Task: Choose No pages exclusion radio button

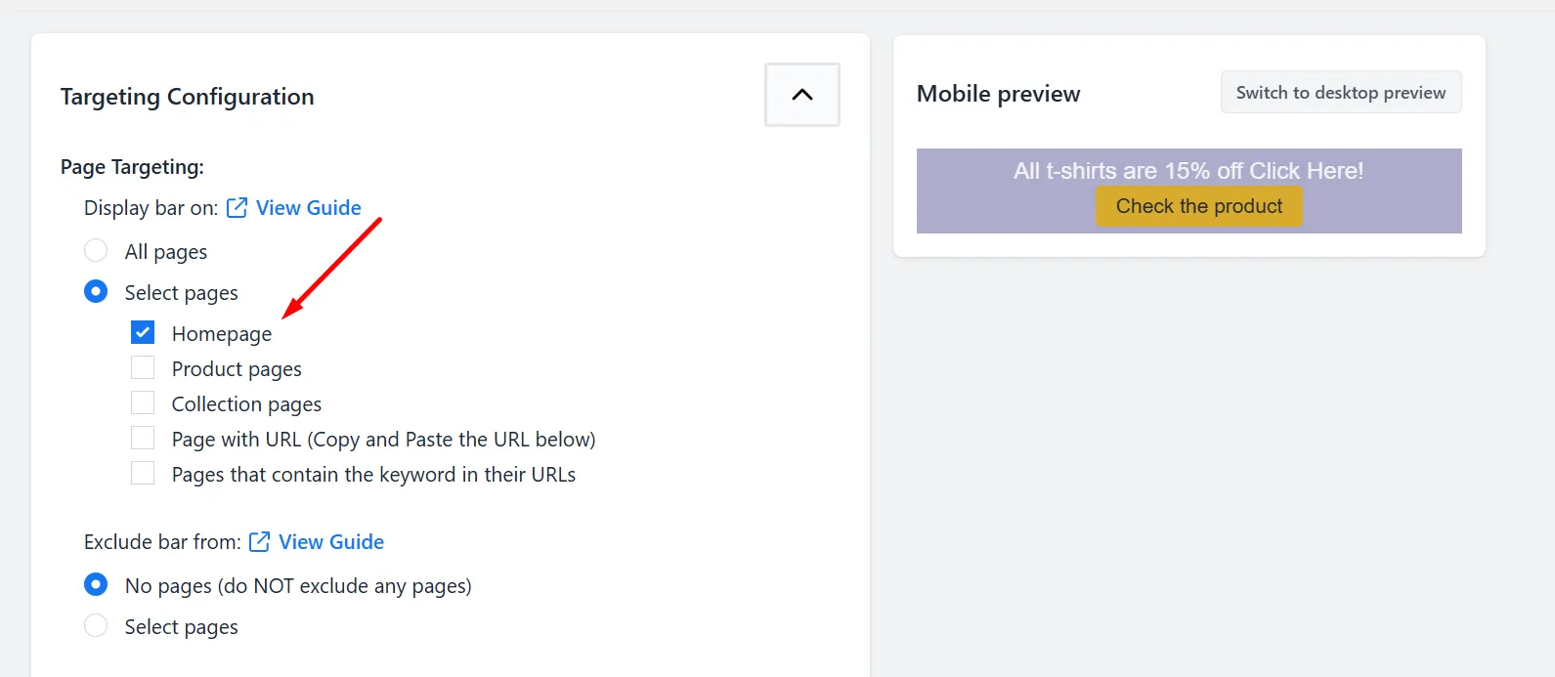Action: point(96,585)
